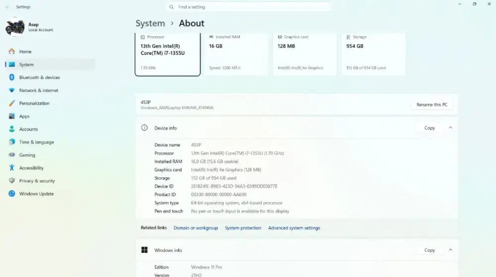496x277 pixels.
Task: Click the Network & internet wifi icon
Action: click(x=12, y=90)
